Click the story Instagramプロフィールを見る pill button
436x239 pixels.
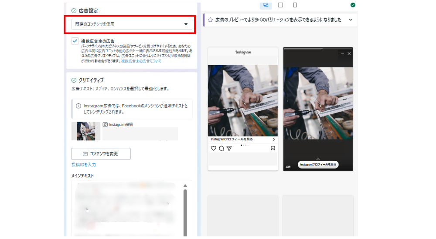tap(318, 164)
